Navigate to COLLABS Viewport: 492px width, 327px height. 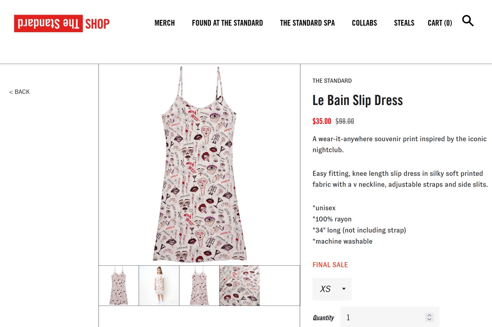click(x=364, y=23)
